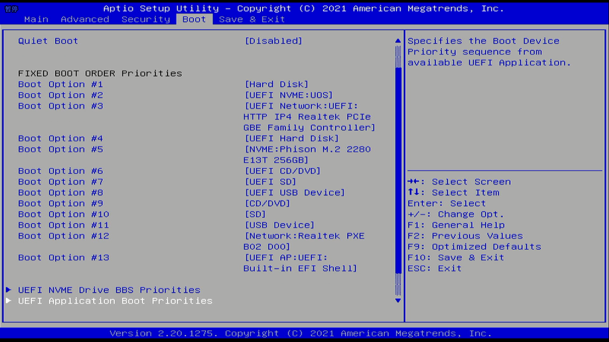609x342 pixels.
Task: Open the Advanced tab
Action: point(85,19)
